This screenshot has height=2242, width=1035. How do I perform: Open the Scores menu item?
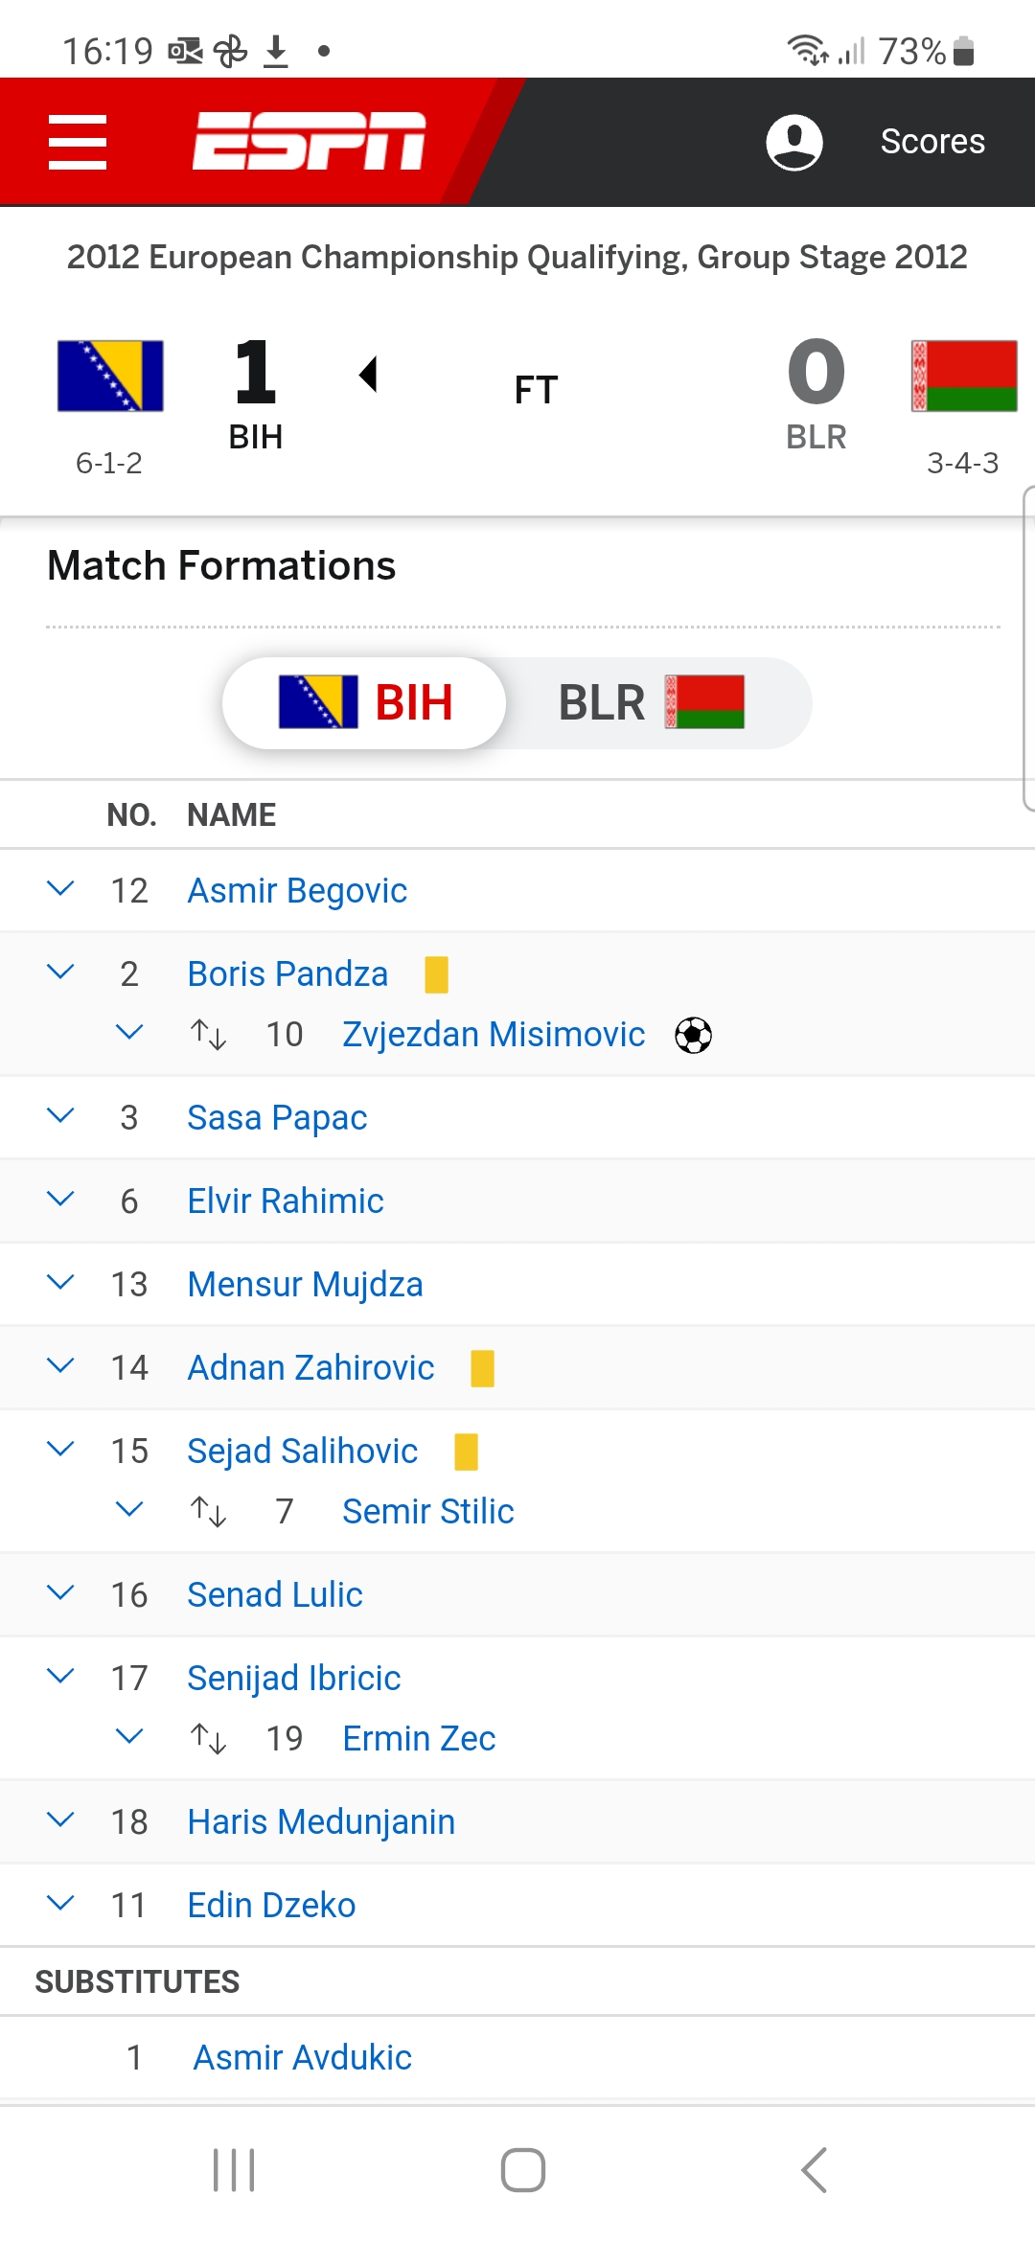932,142
